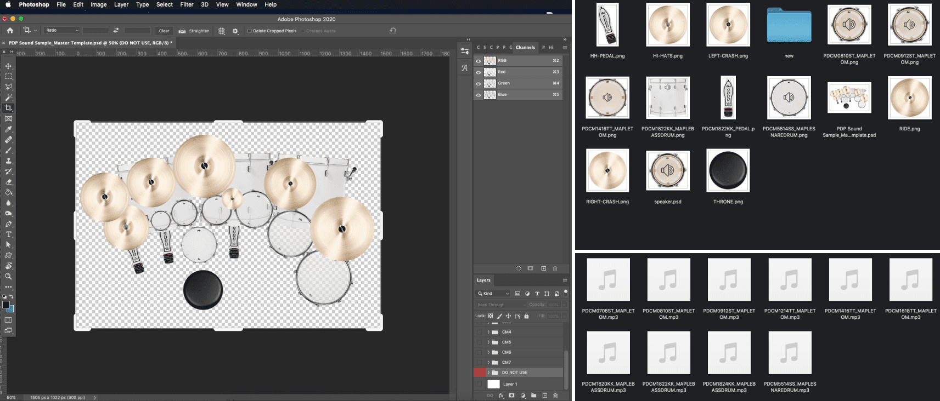The image size is (940, 401).
Task: Click the delete layer trash icon
Action: [555, 396]
